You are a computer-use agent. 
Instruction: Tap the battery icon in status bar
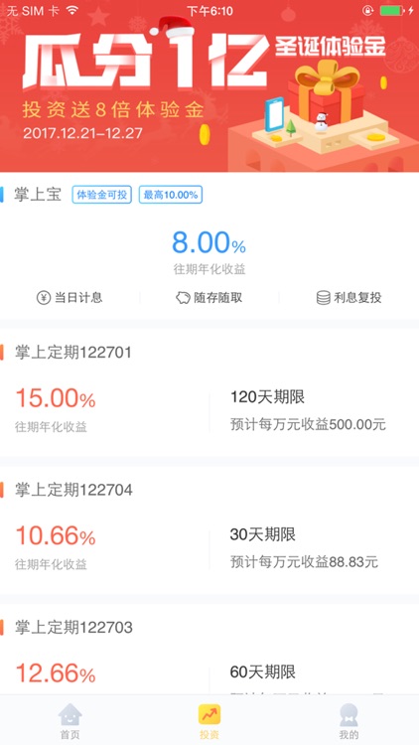coord(391,11)
